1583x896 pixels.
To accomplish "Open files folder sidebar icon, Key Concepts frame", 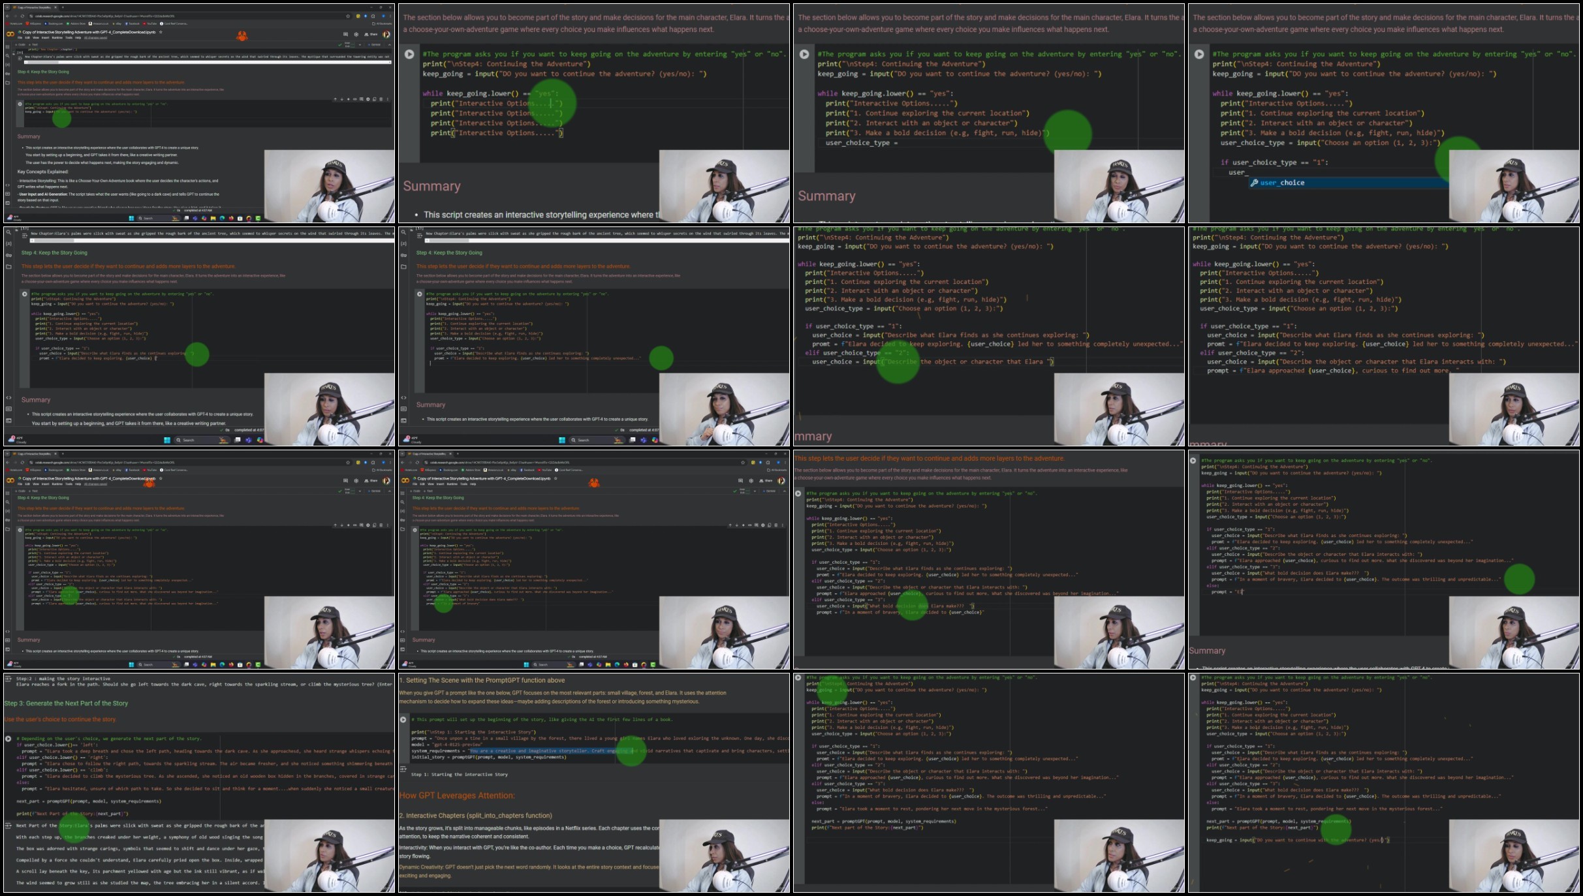I will pos(7,83).
